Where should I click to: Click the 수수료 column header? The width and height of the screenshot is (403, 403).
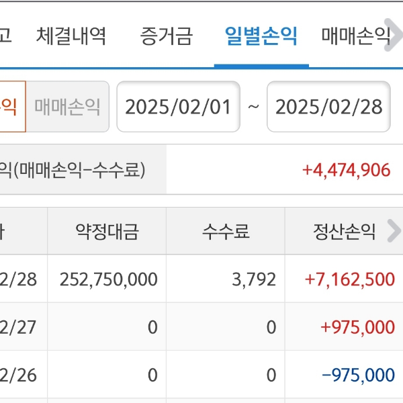click(x=226, y=232)
